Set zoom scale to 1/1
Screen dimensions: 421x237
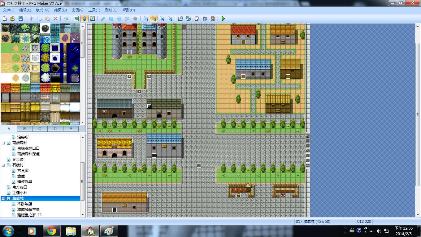(x=146, y=19)
